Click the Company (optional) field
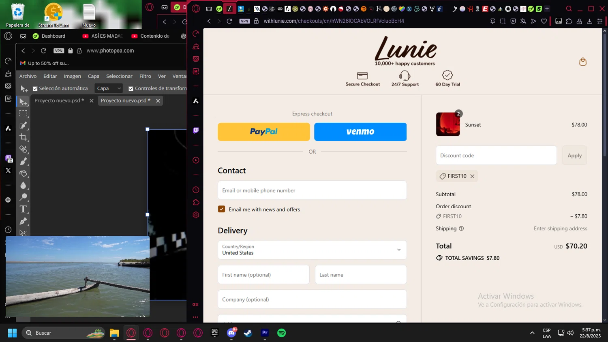608x342 pixels. (312, 299)
